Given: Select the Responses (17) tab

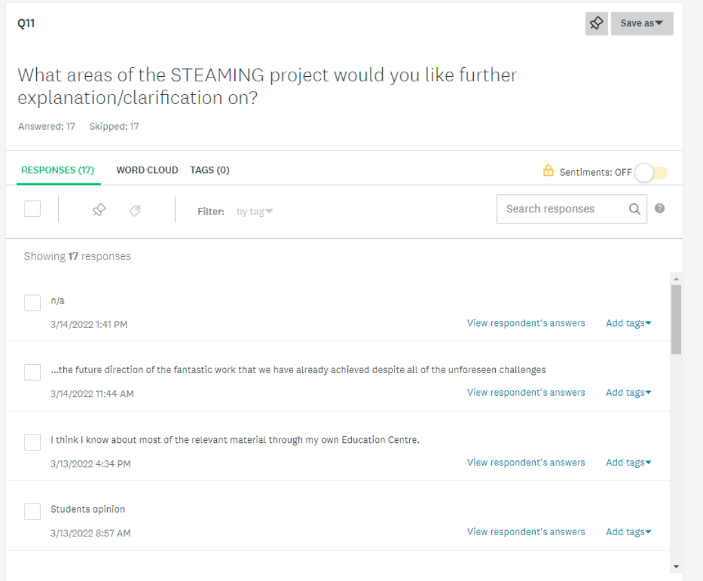Looking at the screenshot, I should 58,170.
